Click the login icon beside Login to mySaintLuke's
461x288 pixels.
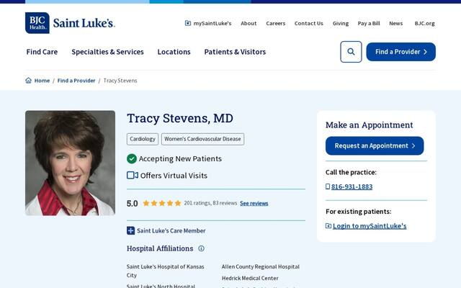click(328, 226)
